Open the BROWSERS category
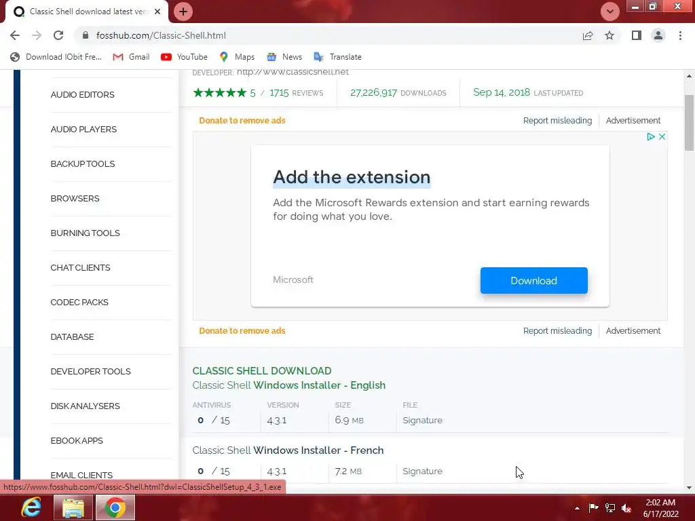This screenshot has height=521, width=695. 75,199
